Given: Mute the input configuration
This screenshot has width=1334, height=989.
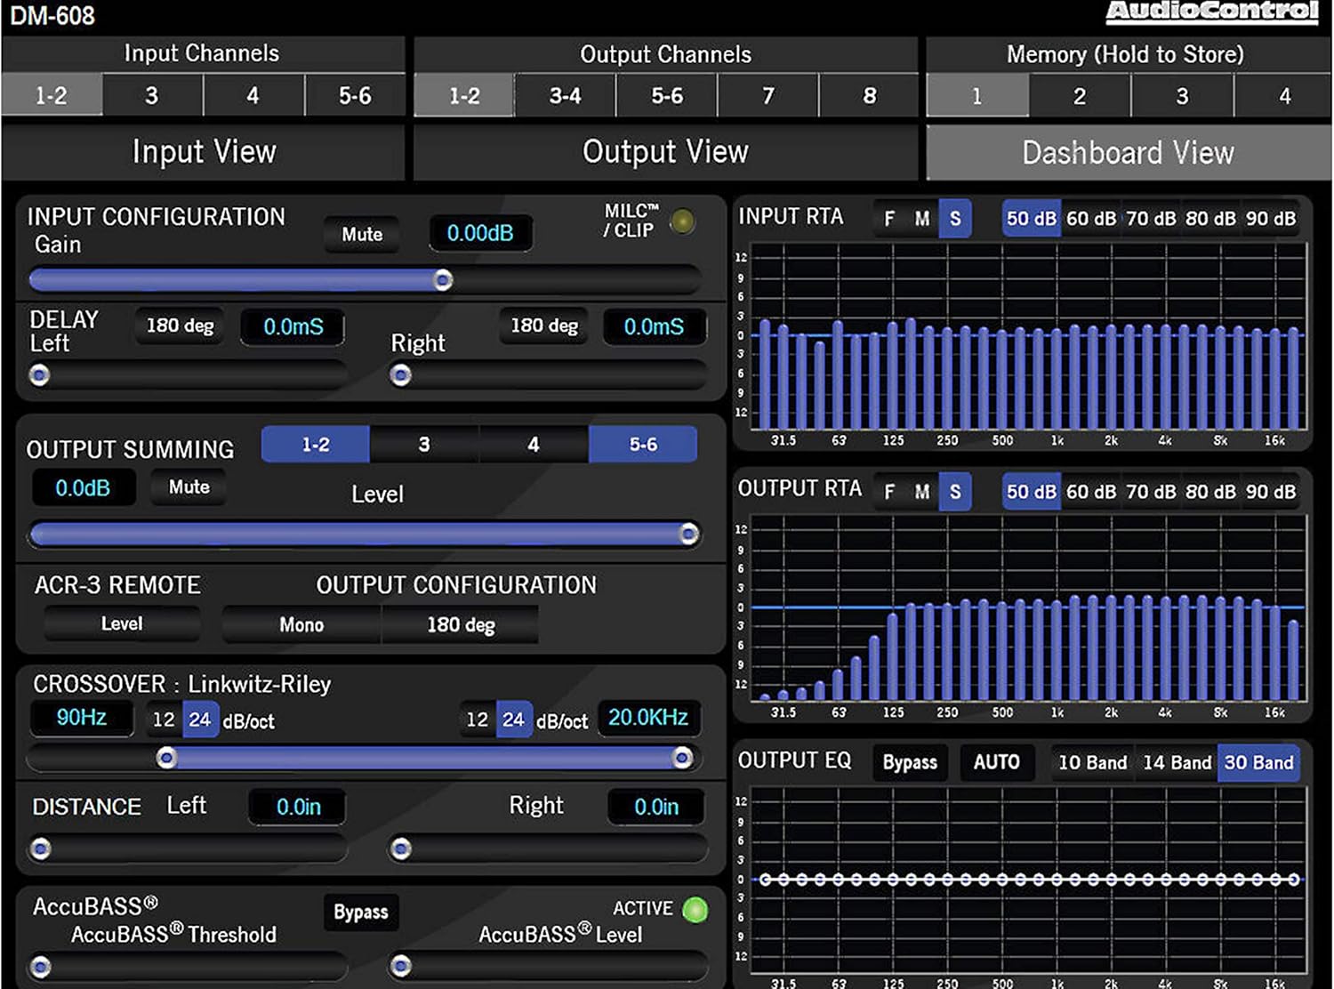Looking at the screenshot, I should [x=360, y=234].
